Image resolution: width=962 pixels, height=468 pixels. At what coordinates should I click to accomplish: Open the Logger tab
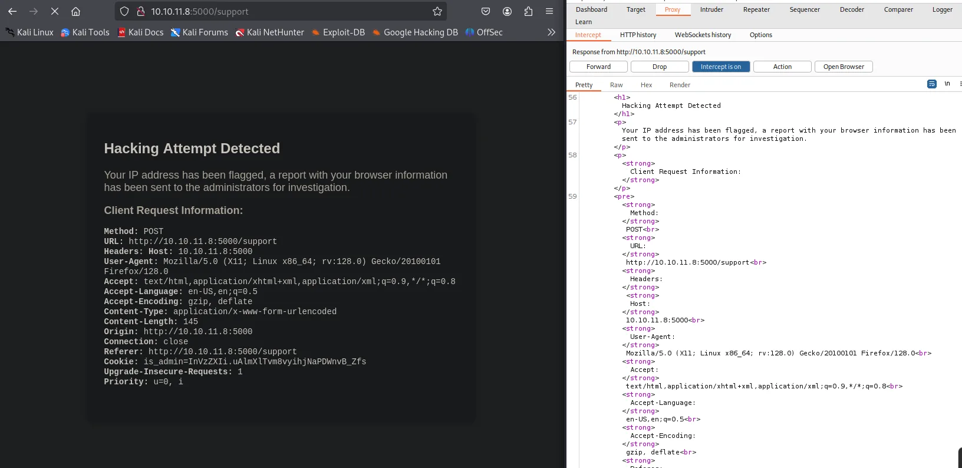coord(942,9)
